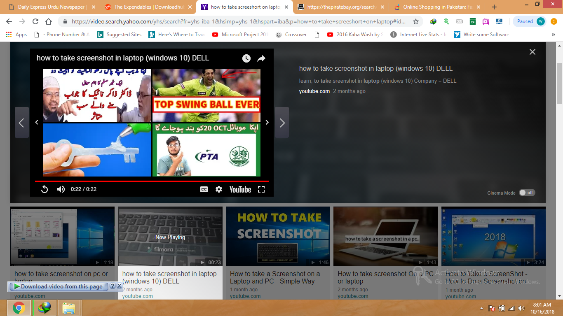Show previous suggested videos inside the player

[37, 122]
